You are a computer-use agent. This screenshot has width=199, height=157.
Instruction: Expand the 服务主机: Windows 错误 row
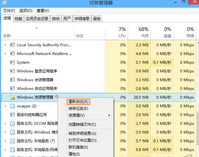[x=5, y=132]
